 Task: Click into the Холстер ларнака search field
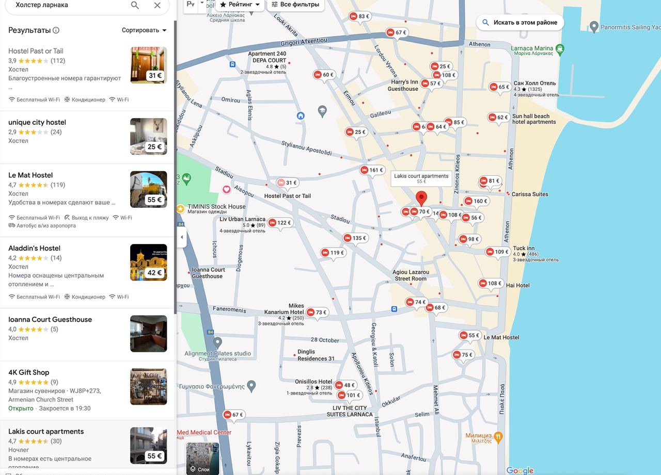click(x=67, y=5)
